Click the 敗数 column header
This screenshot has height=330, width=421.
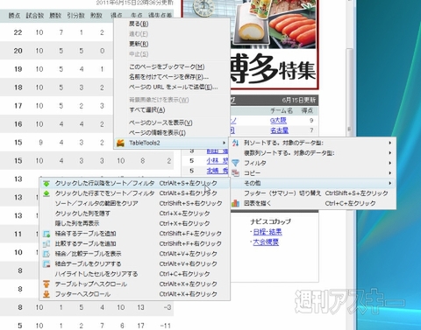pyautogui.click(x=96, y=16)
